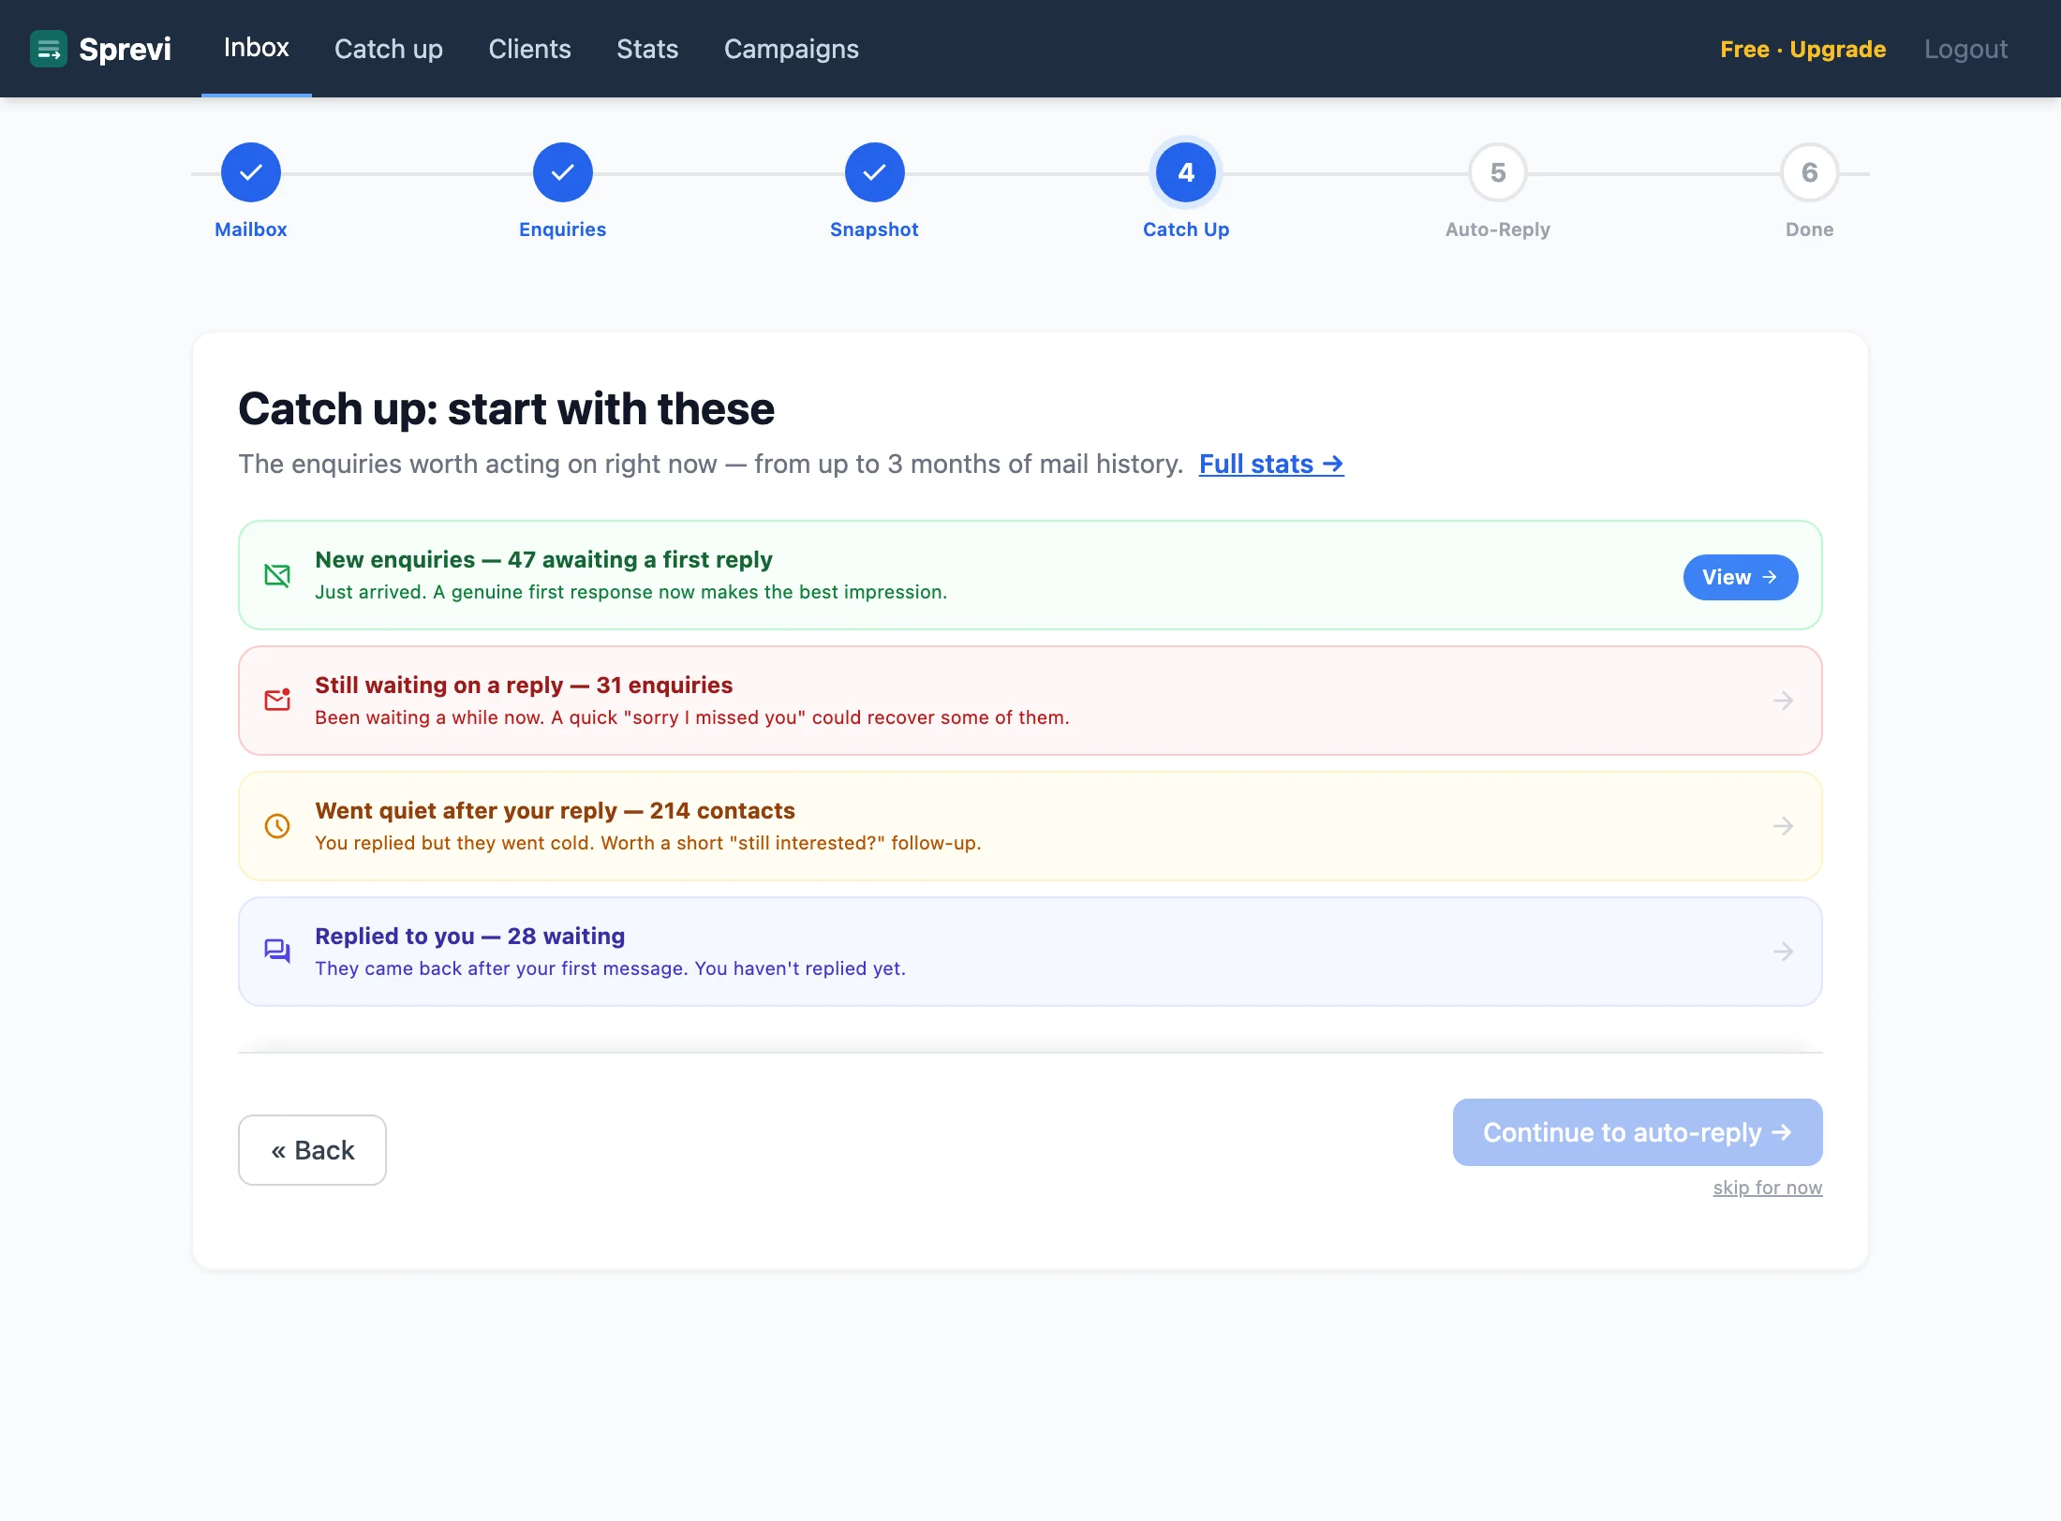Open Went quiet after your reply arrow
2061x1521 pixels.
1784,826
